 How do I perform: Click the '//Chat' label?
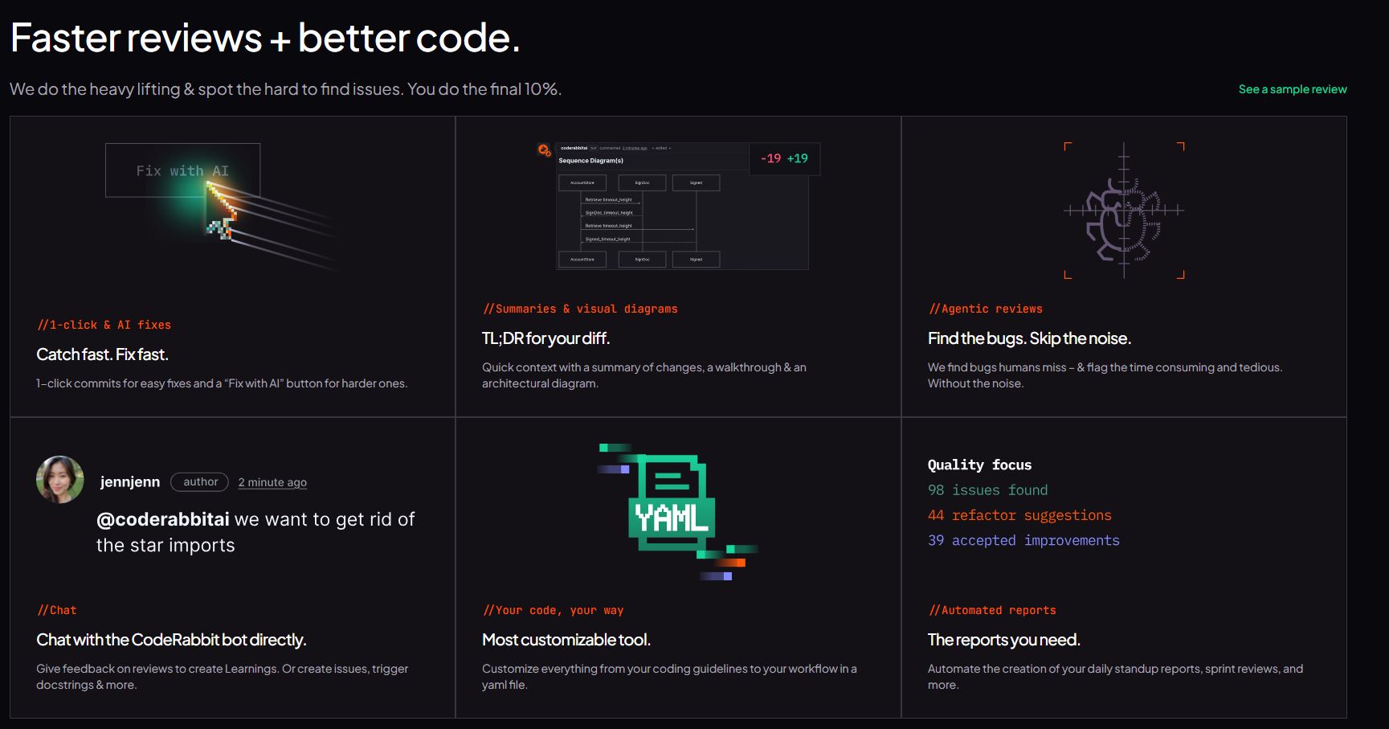click(x=57, y=610)
